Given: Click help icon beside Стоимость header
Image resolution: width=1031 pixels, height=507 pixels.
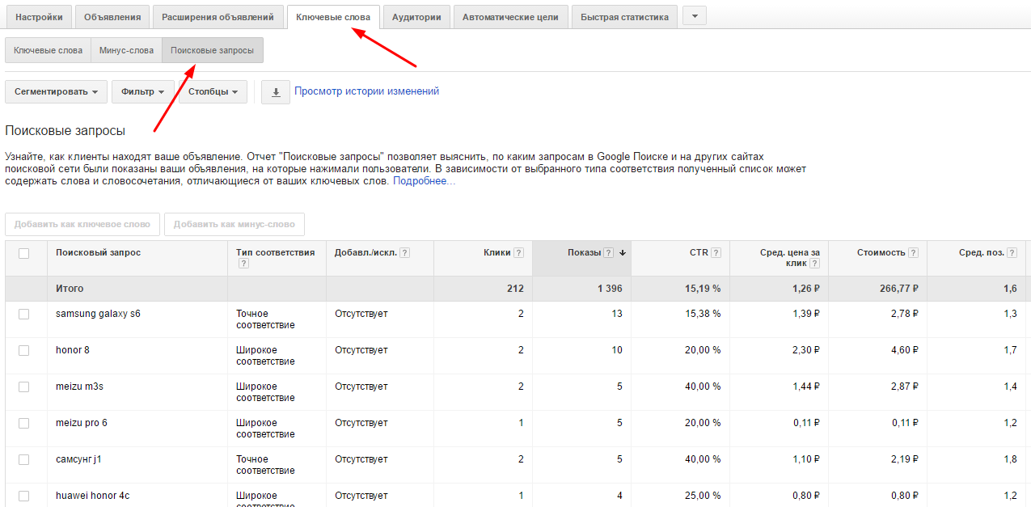Looking at the screenshot, I should 913,252.
